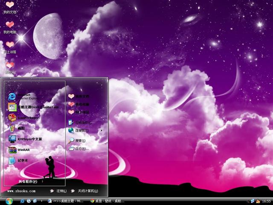Viewport: 273px width, 205px height.
Task: Launch Internet Explorer from the Start menu
Action: 23,97
